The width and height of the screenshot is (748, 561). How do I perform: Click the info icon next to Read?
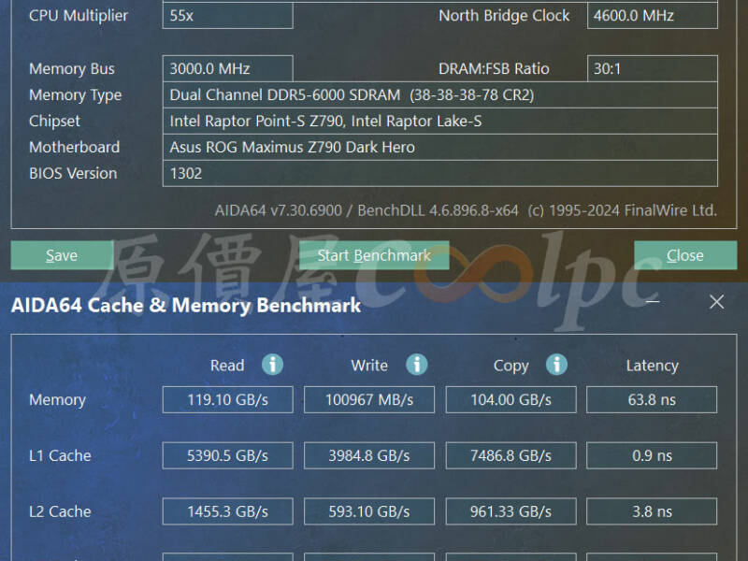[x=272, y=365]
